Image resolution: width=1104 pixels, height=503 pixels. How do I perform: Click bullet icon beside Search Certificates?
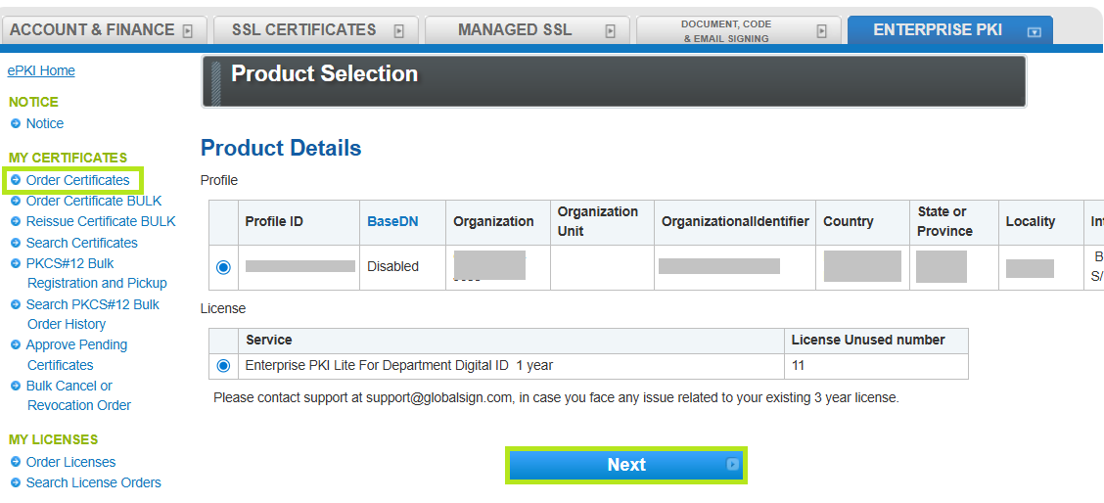pos(16,243)
